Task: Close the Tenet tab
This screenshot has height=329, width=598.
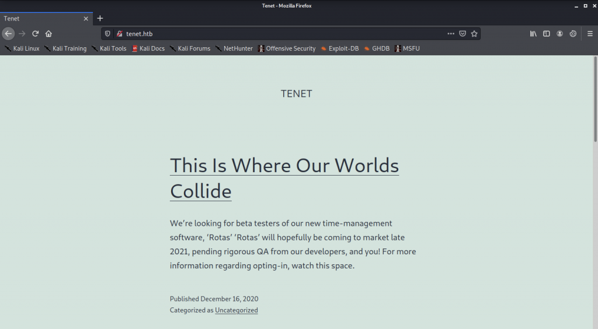Action: click(86, 18)
